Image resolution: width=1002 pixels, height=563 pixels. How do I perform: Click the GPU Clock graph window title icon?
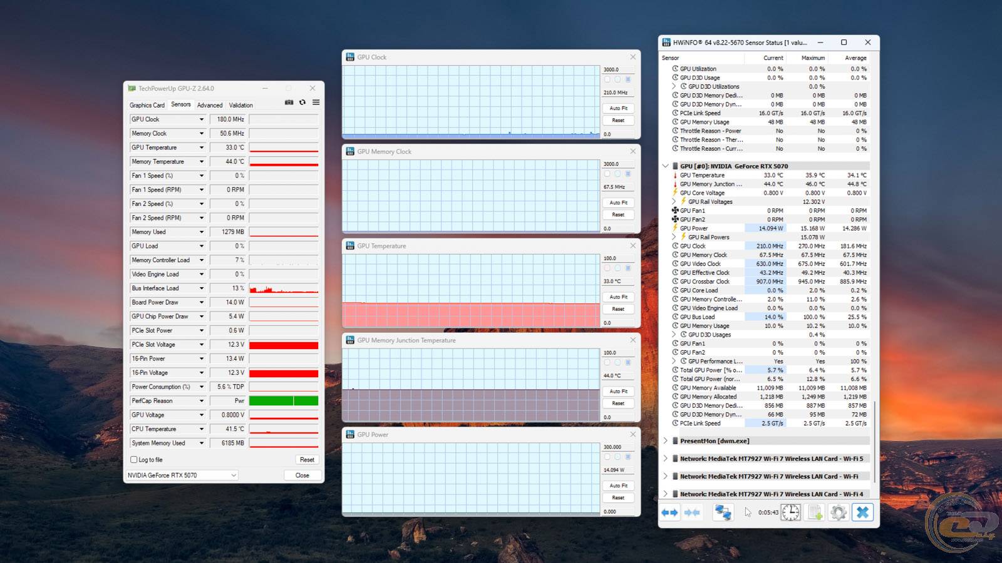350,57
